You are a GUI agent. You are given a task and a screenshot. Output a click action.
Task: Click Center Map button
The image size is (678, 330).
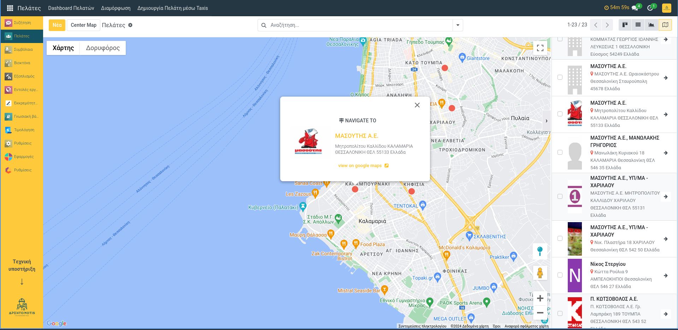pyautogui.click(x=83, y=25)
